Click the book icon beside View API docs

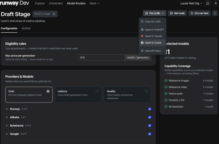[x=142, y=51]
